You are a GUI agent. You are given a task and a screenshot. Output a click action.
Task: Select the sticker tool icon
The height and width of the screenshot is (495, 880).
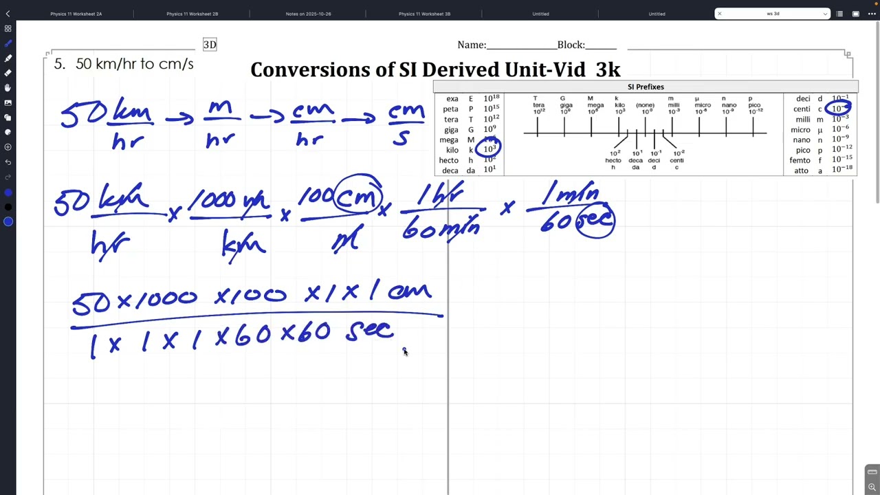pyautogui.click(x=8, y=132)
